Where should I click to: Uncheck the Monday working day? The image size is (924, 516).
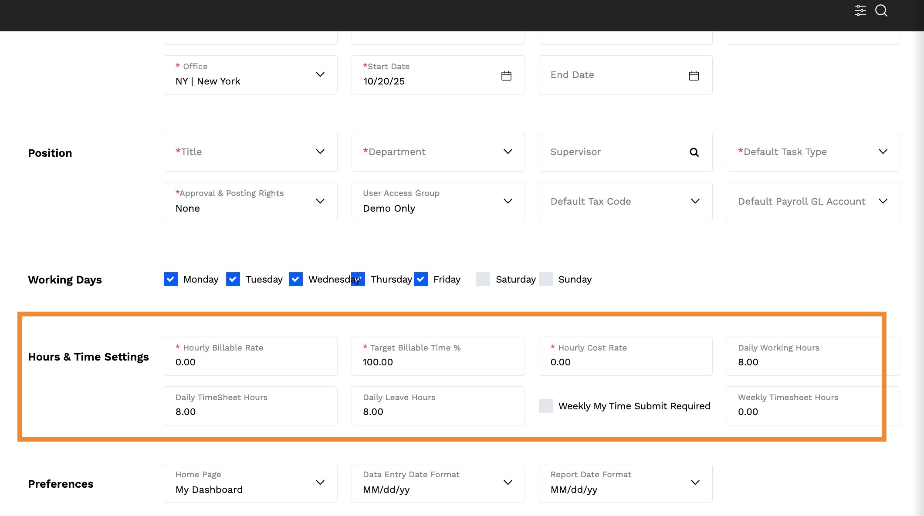[171, 279]
